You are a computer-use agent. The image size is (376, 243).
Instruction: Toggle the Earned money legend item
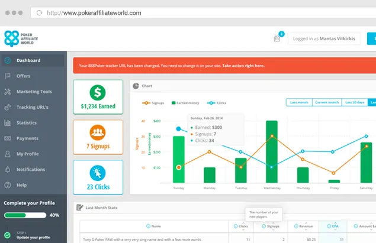click(x=185, y=103)
